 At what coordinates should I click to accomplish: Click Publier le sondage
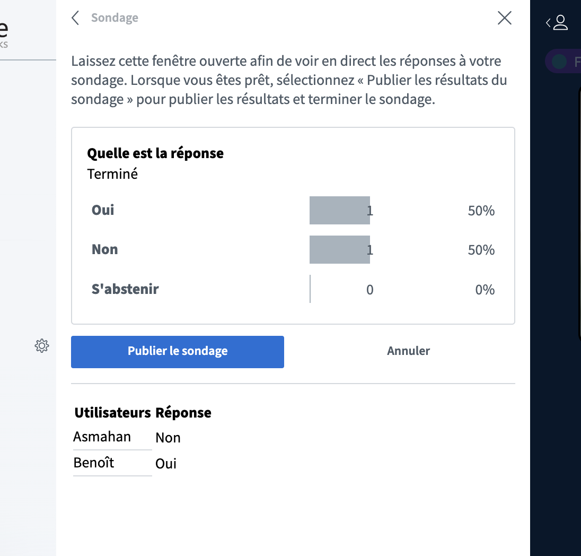click(x=177, y=351)
